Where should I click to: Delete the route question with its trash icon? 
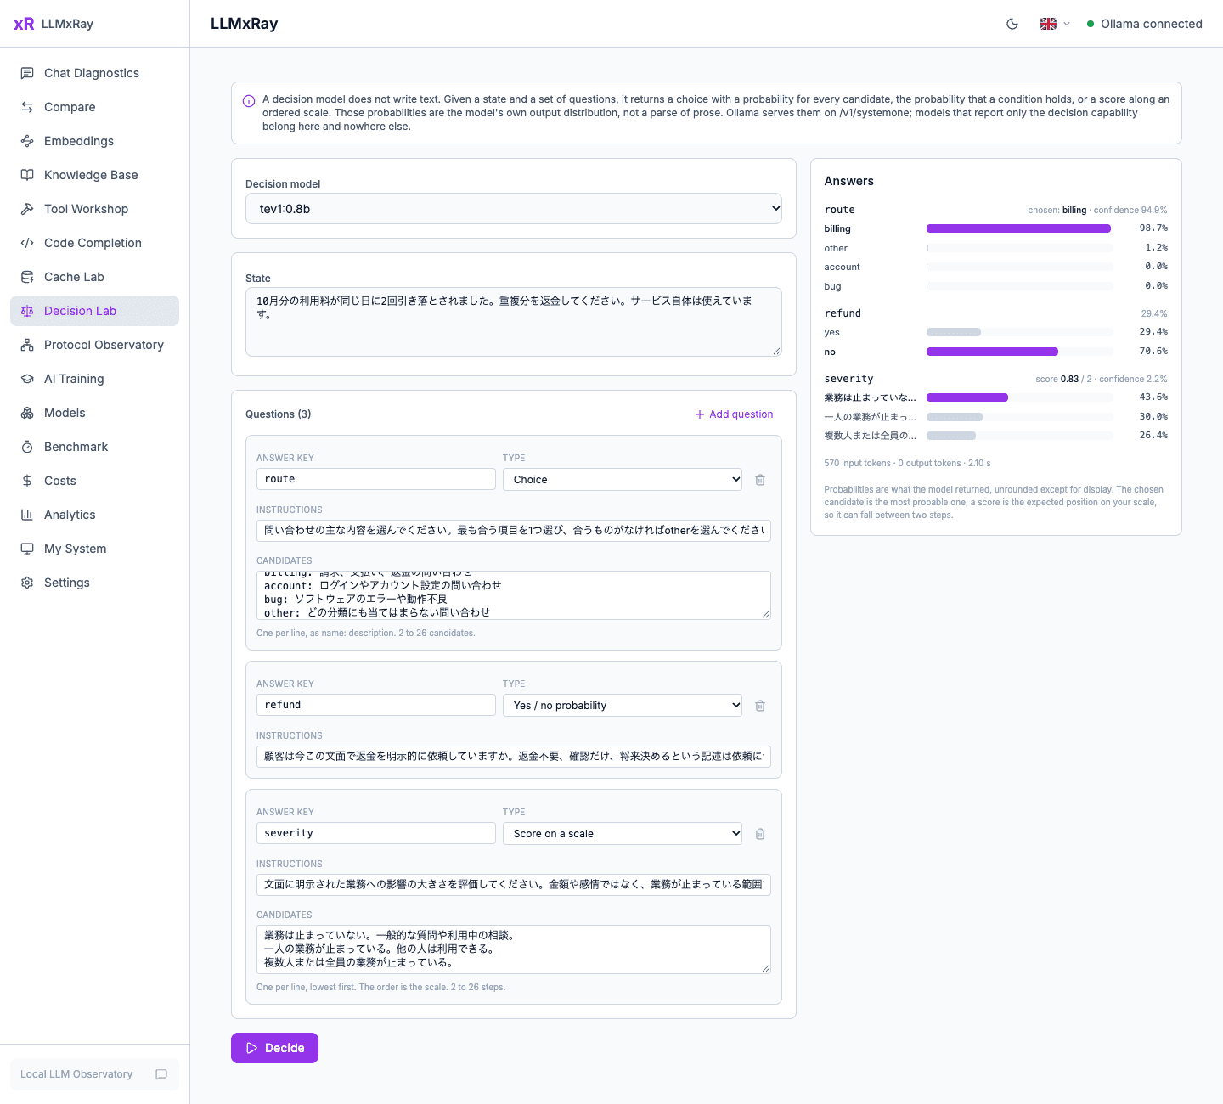pos(760,480)
